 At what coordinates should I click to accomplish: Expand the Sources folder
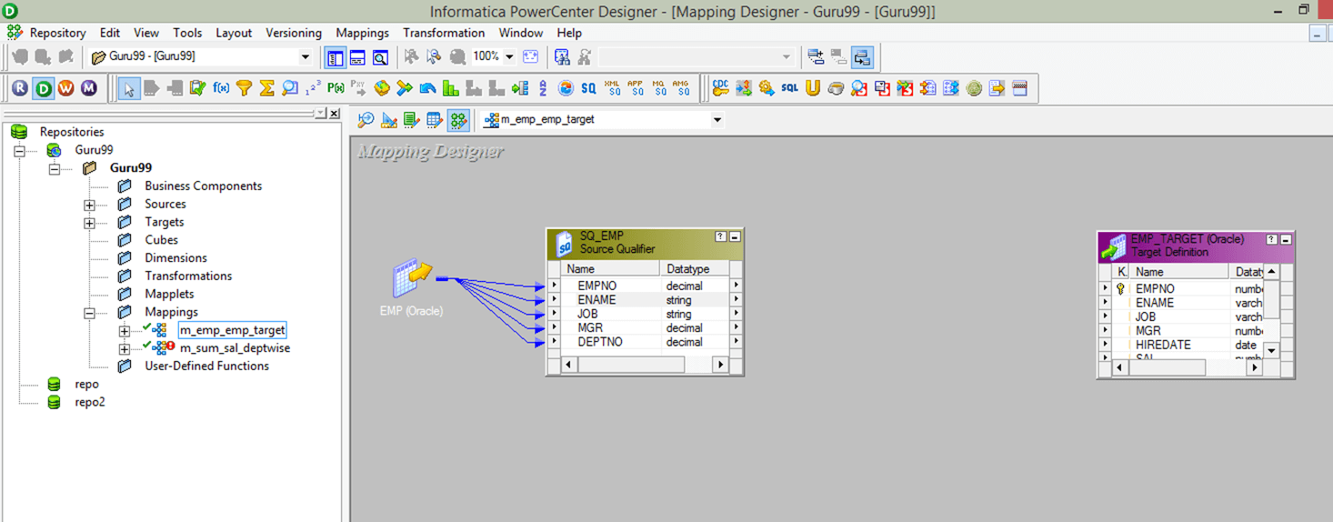(89, 205)
